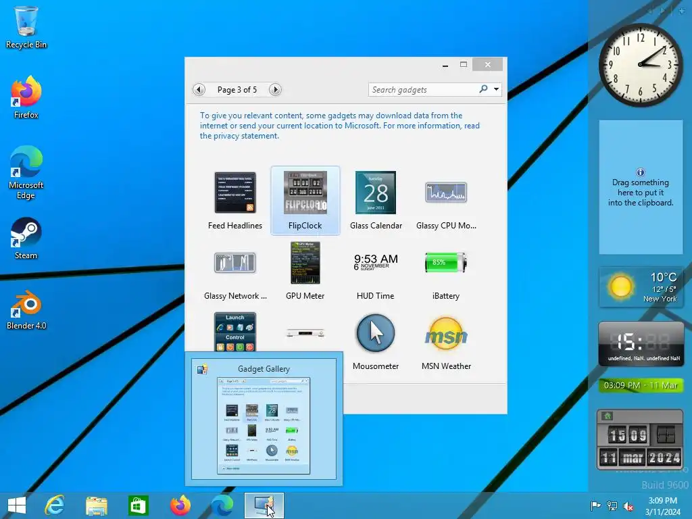Select the Launch Control gadget icon

click(234, 332)
